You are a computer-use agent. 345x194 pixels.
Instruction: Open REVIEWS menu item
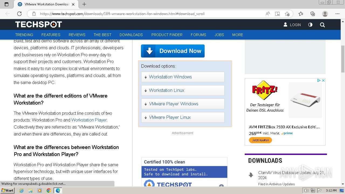point(77,35)
